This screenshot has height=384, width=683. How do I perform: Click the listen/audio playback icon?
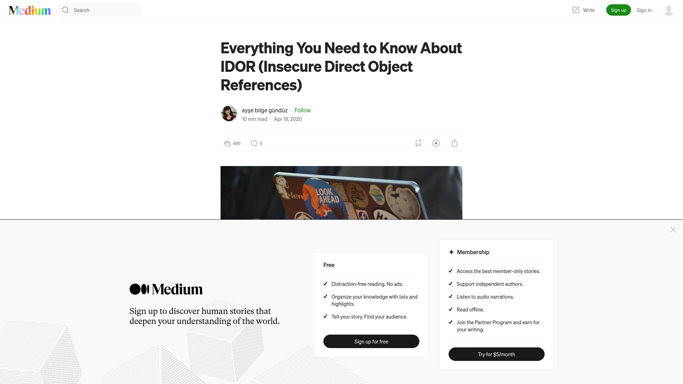point(436,143)
